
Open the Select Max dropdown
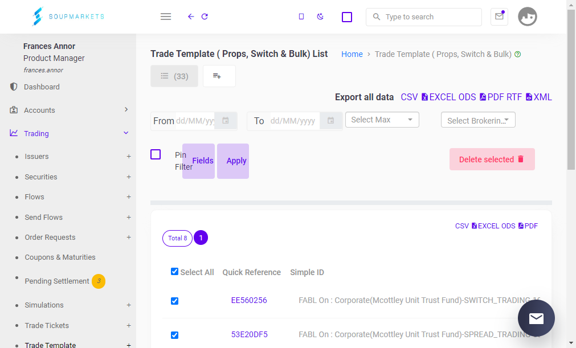tap(382, 120)
